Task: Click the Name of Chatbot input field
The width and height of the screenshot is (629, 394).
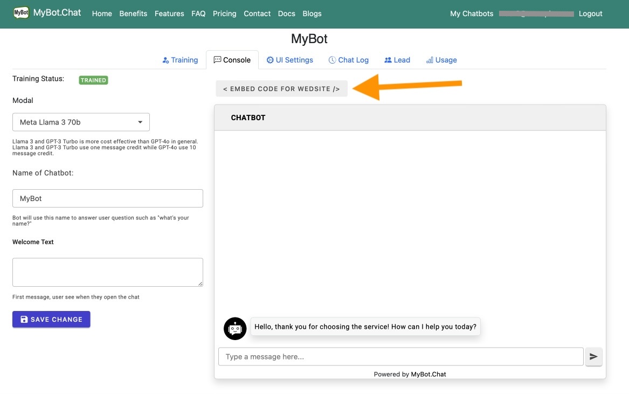Action: coord(108,198)
